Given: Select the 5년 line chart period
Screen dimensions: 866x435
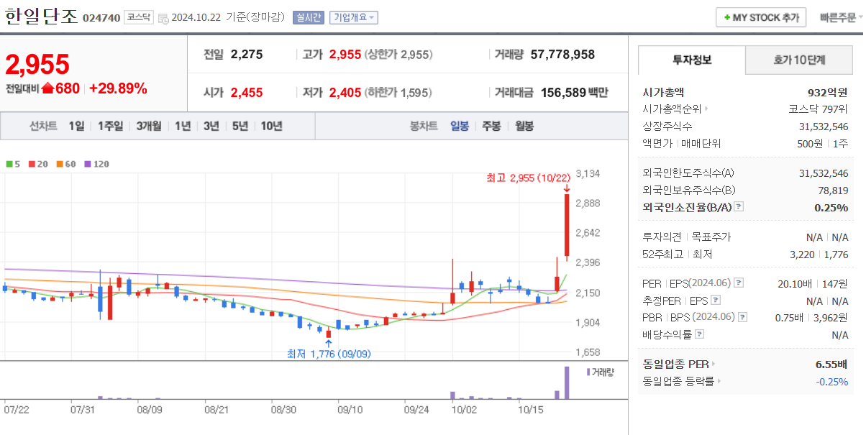Looking at the screenshot, I should (x=240, y=126).
